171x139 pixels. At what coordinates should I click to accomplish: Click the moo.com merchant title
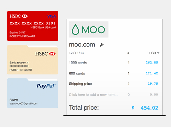(82, 45)
